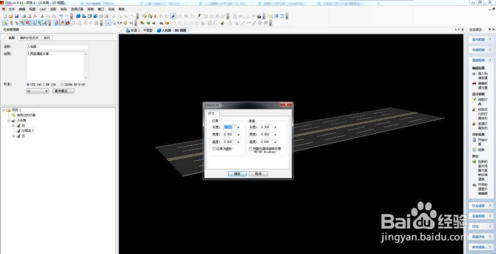The image size is (496, 254).
Task: Click the 精灵模式... button
Action: [x=63, y=91]
